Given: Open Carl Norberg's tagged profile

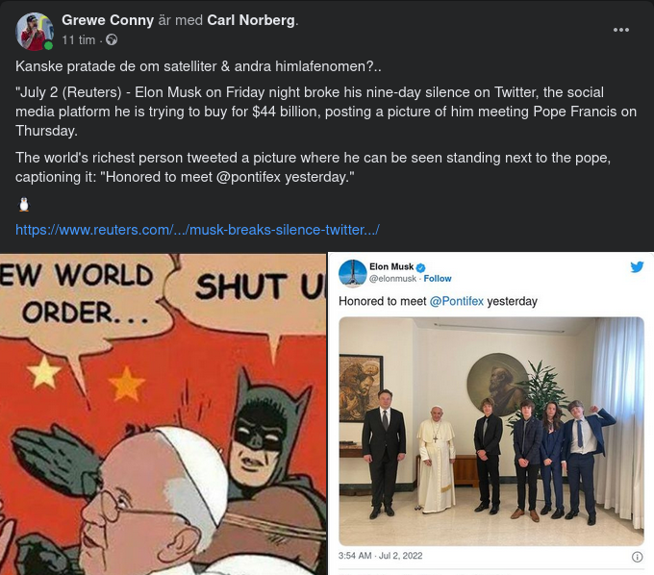Looking at the screenshot, I should [254, 20].
